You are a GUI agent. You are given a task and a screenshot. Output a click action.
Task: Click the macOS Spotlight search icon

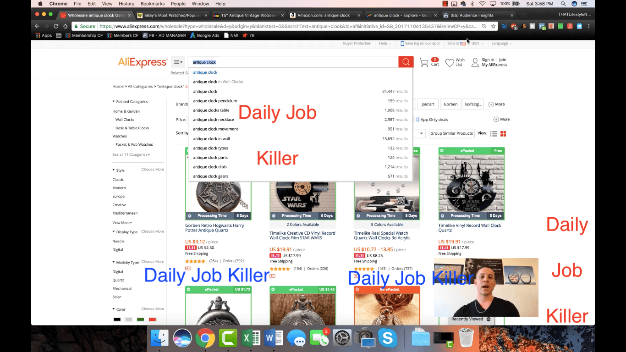coord(563,4)
